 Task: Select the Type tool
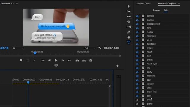pos(129,42)
